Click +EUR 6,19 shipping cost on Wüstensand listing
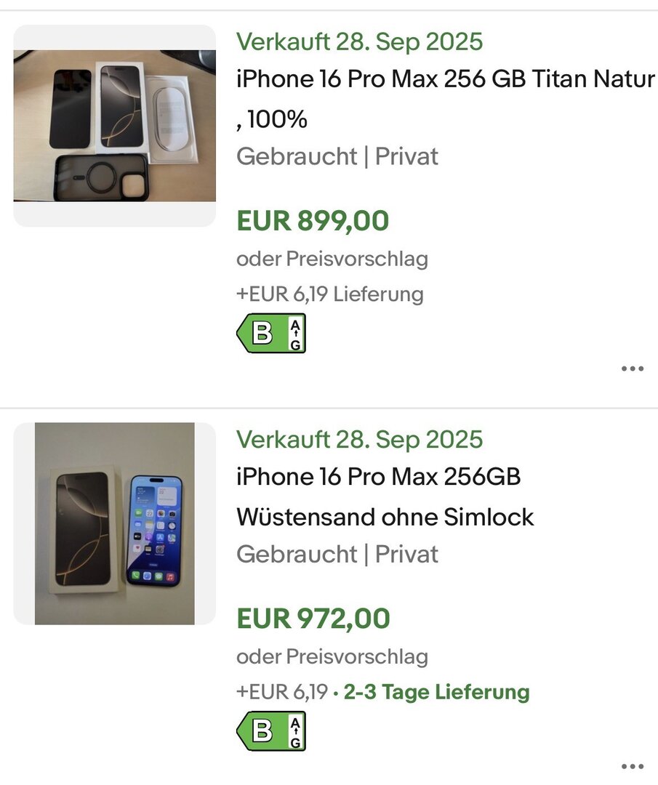The width and height of the screenshot is (658, 785). click(282, 692)
